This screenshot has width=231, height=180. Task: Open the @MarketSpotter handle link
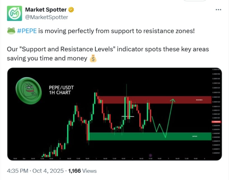(x=46, y=17)
